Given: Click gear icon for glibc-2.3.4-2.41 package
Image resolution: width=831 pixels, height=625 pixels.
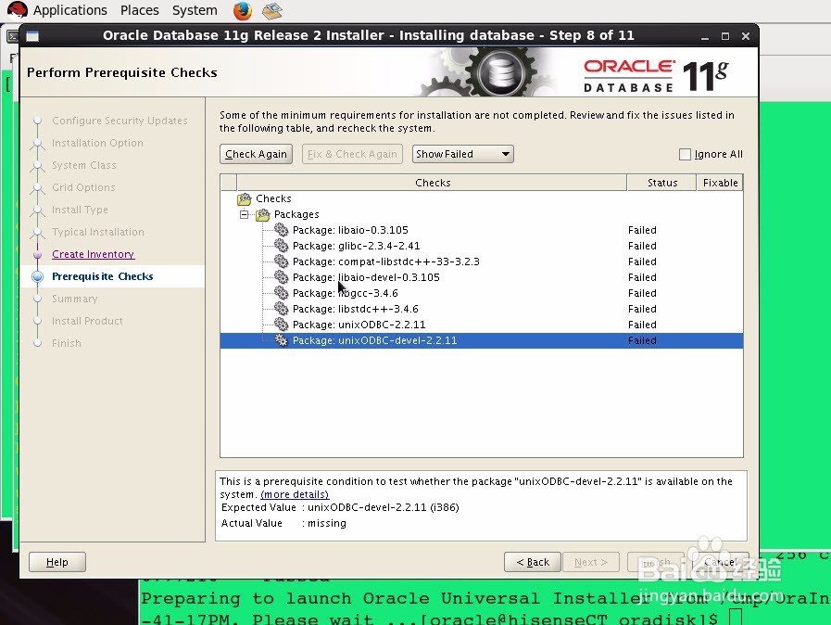Looking at the screenshot, I should pyautogui.click(x=282, y=246).
